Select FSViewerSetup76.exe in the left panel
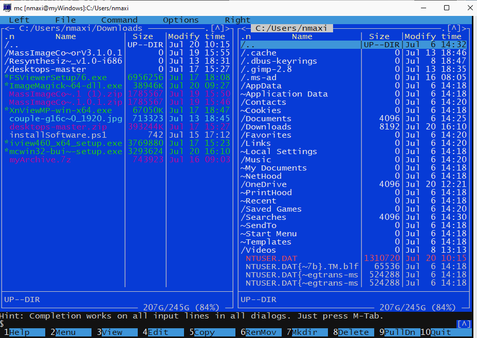Screen dimensions: 477x338 51,77
